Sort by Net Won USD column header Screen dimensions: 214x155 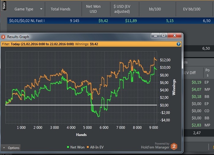click(93, 9)
